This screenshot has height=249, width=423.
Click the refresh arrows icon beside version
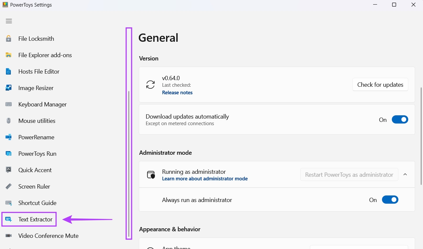coord(150,85)
